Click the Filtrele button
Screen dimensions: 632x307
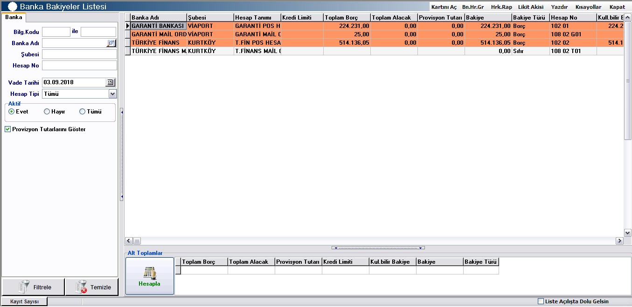[x=33, y=287]
